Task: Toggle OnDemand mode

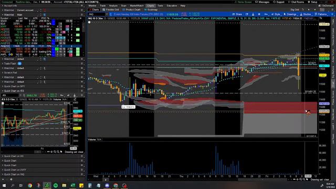Action: point(326,6)
